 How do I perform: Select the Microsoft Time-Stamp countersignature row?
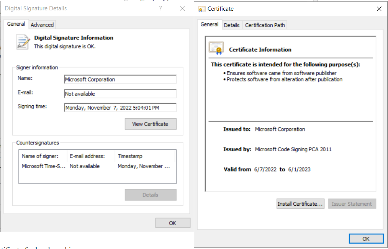point(44,166)
